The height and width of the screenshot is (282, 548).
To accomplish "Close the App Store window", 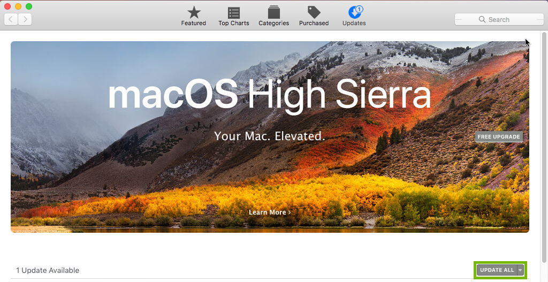I will pos(7,6).
